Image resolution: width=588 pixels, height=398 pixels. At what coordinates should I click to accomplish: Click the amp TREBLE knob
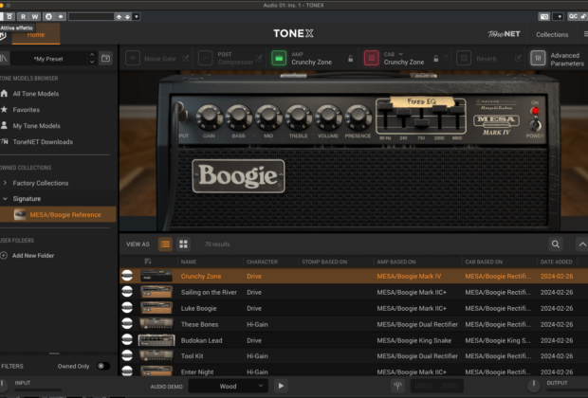[299, 118]
